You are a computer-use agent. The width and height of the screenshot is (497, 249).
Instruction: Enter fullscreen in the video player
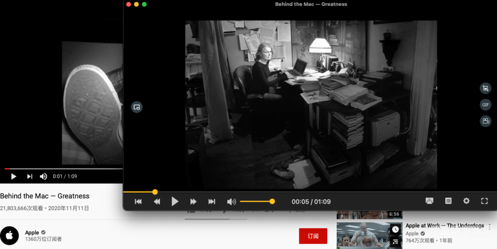point(485,201)
